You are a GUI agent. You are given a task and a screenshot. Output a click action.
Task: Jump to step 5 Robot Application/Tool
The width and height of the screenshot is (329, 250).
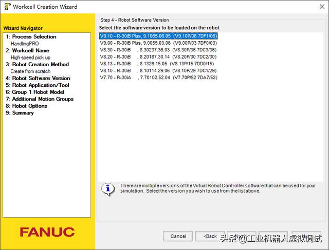tap(38, 85)
